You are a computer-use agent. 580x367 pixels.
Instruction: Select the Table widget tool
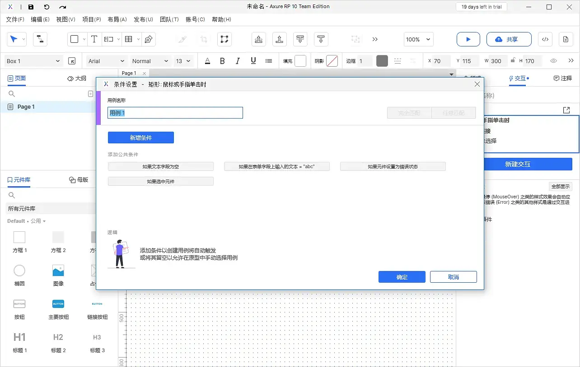[x=128, y=39]
